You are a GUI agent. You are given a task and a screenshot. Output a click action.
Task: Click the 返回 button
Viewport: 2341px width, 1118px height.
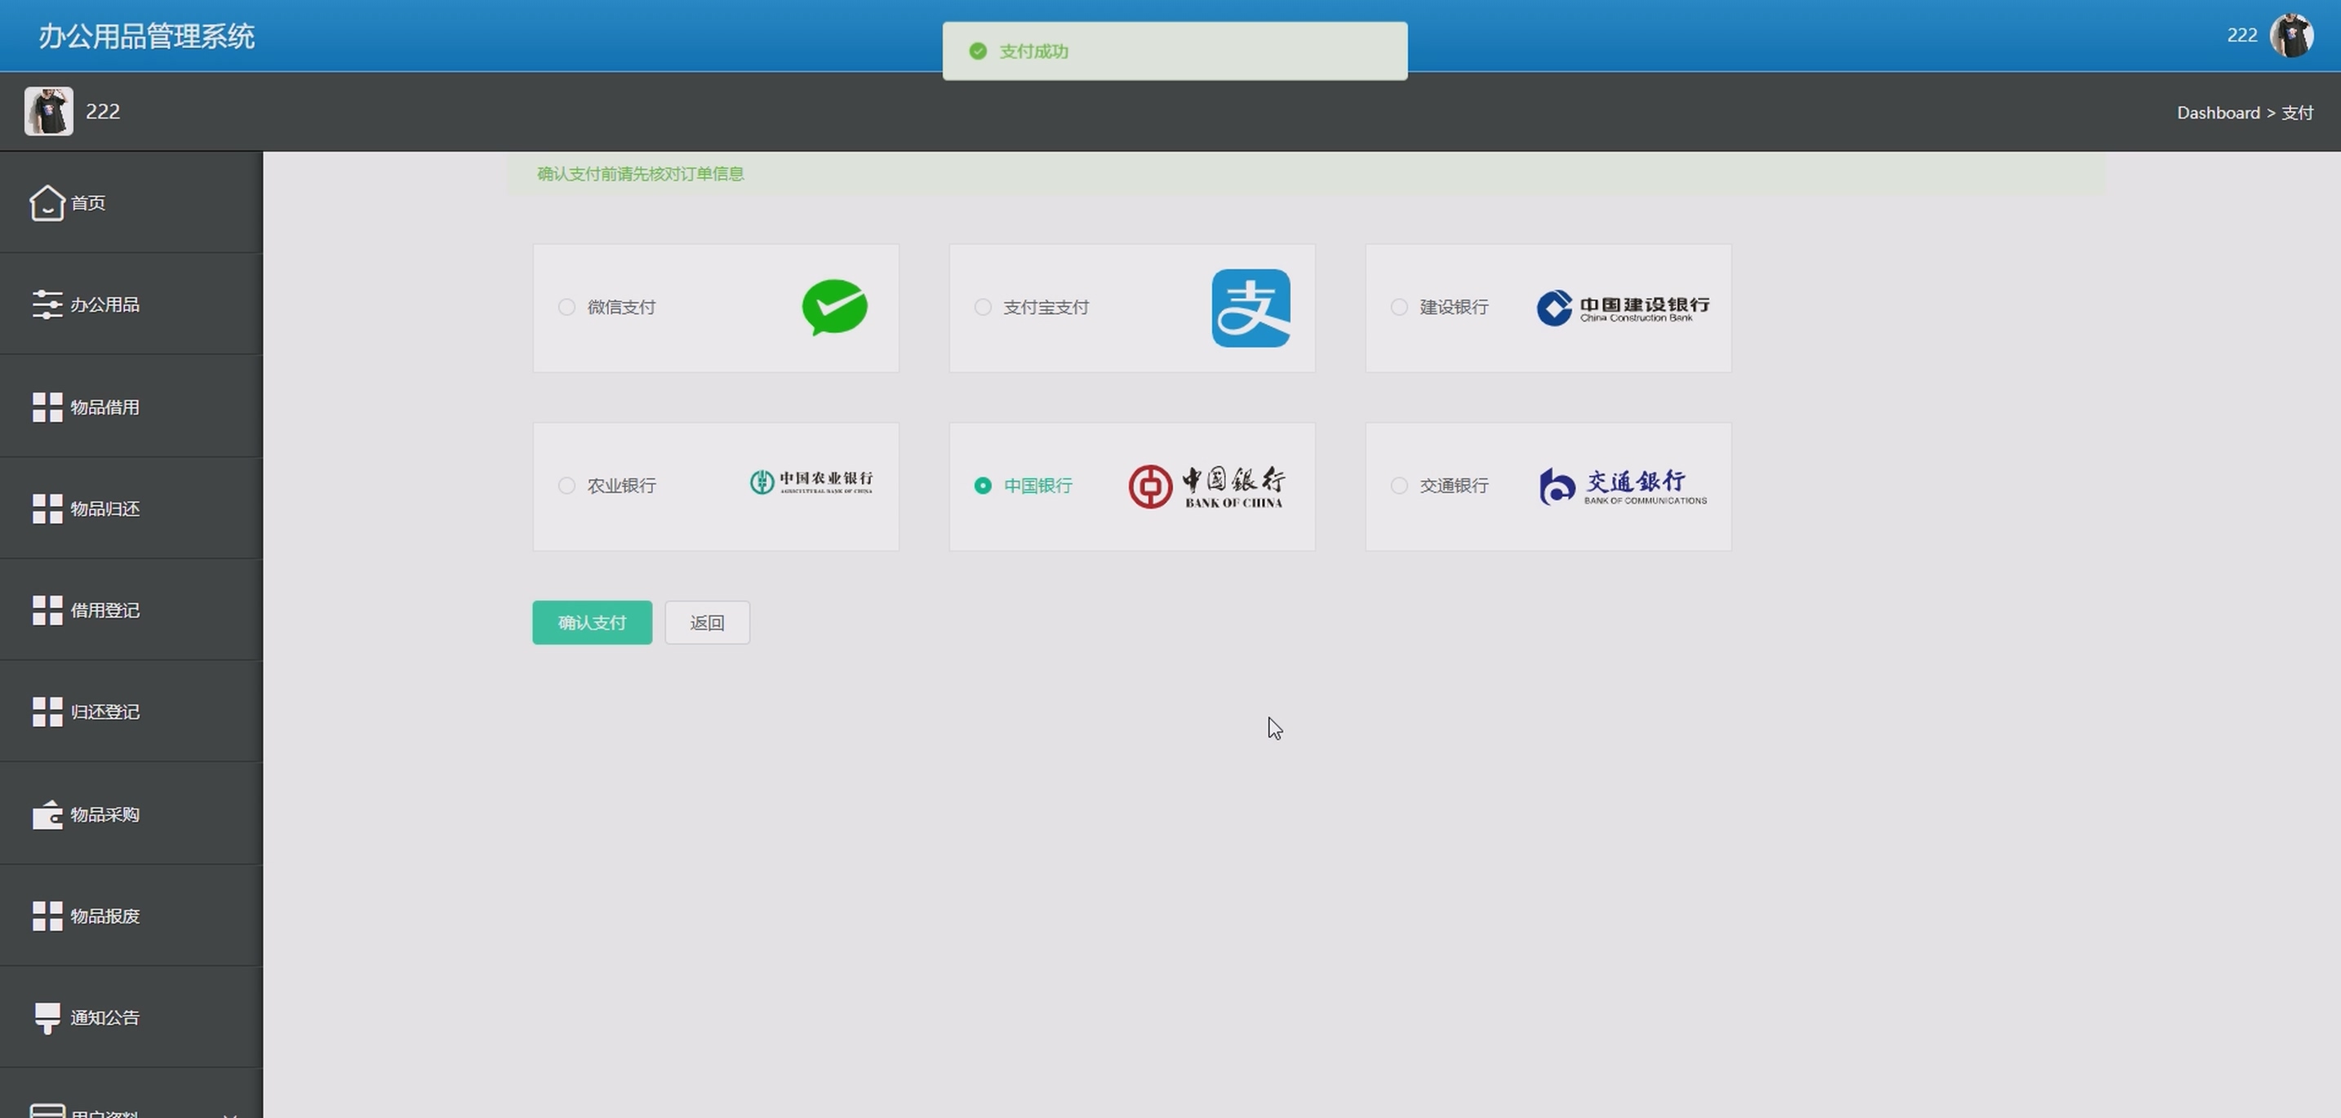[707, 622]
